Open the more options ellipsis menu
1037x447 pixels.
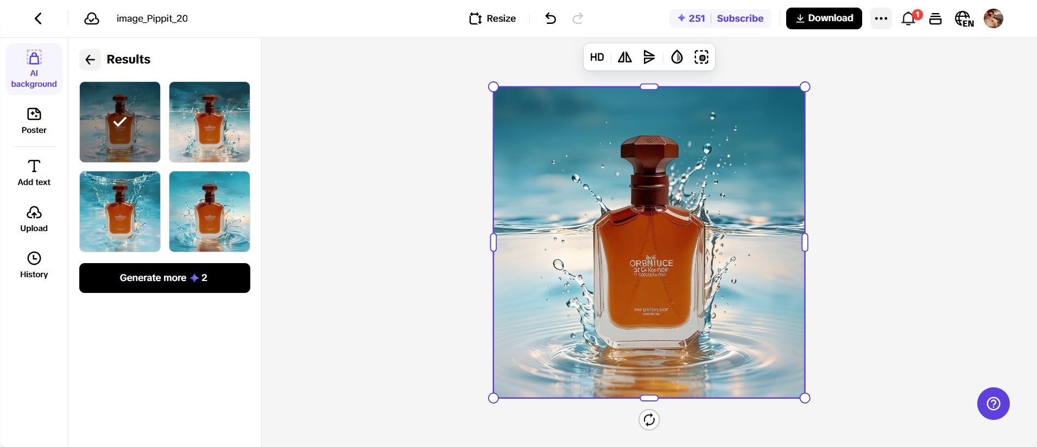point(881,18)
